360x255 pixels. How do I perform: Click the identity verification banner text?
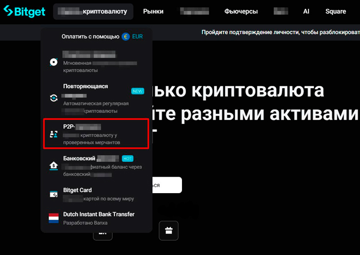280,32
